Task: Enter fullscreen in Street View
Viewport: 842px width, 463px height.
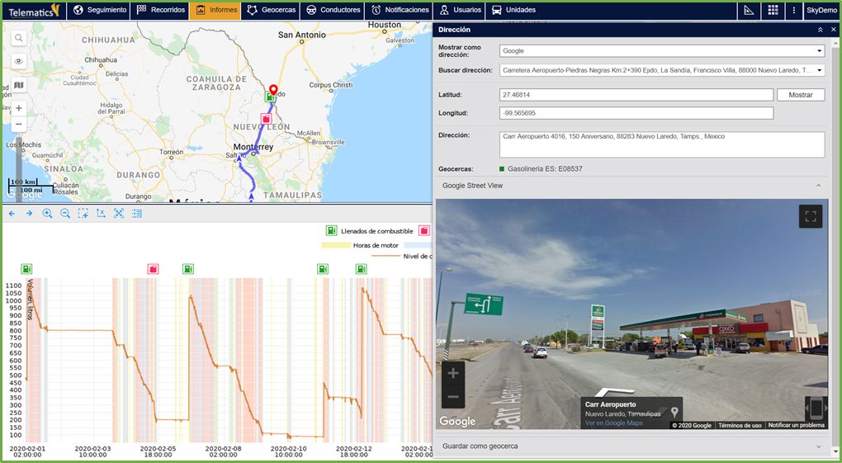Action: click(810, 217)
